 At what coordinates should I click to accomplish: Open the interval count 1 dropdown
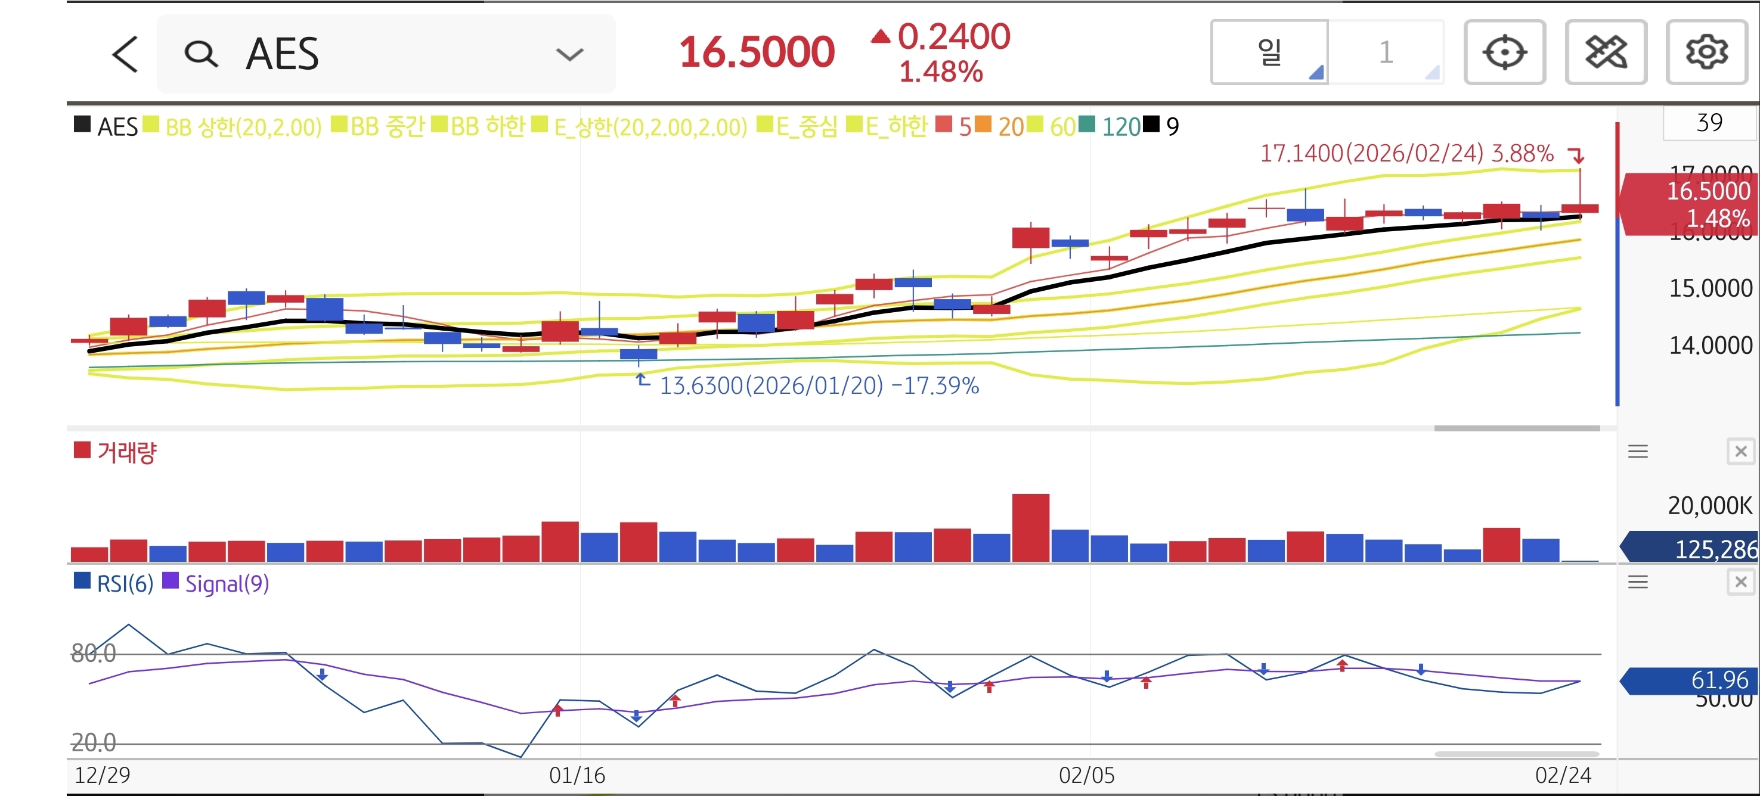tap(1386, 52)
